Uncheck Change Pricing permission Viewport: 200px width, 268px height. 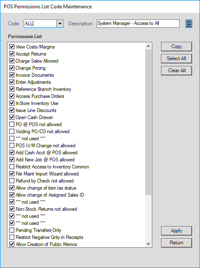(12, 68)
